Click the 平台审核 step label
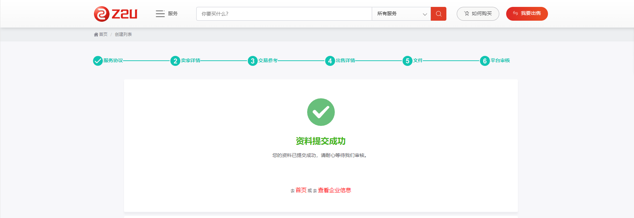 [x=500, y=61]
